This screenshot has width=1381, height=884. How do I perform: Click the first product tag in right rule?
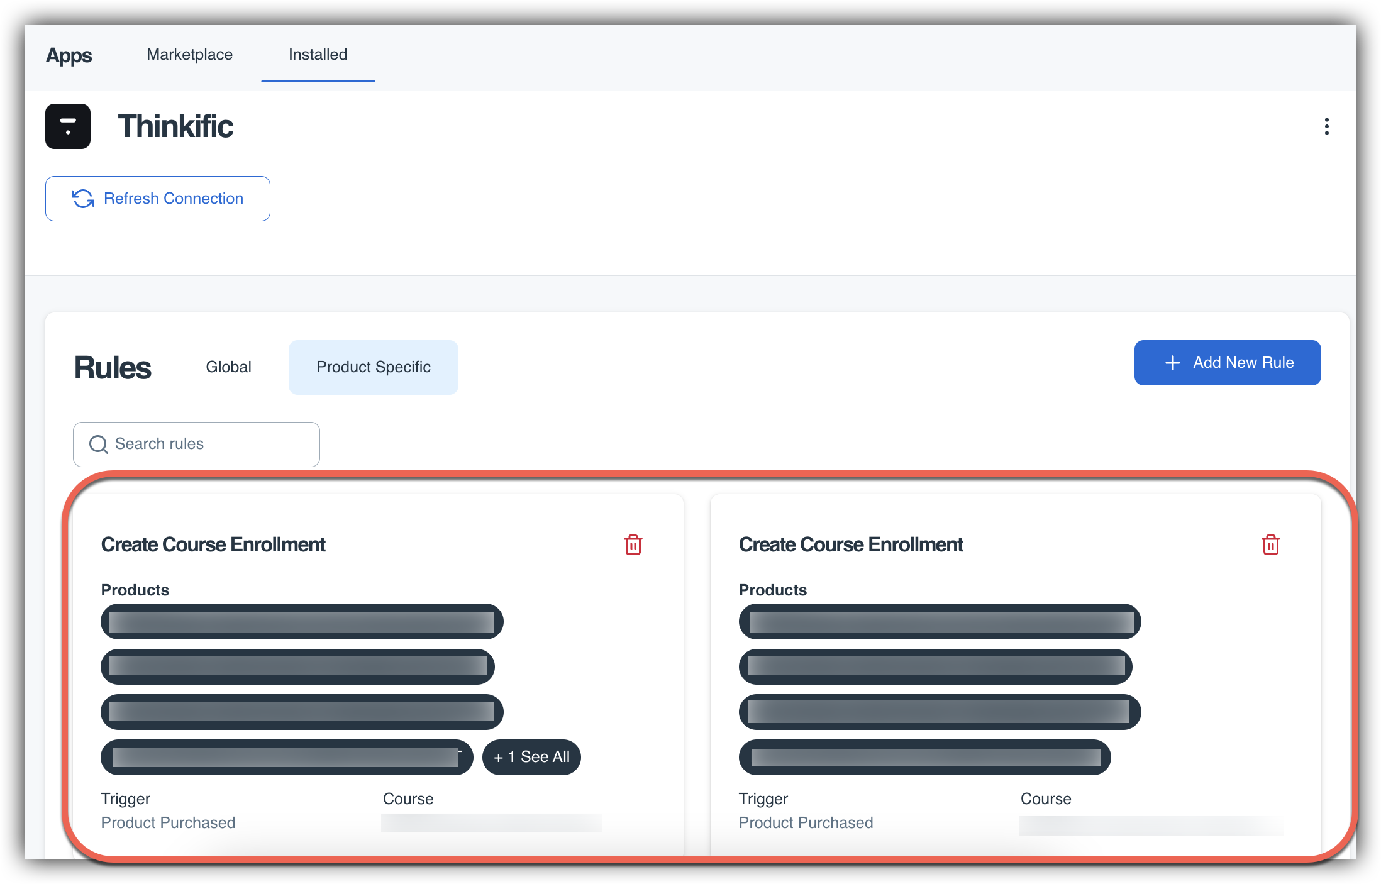[940, 622]
